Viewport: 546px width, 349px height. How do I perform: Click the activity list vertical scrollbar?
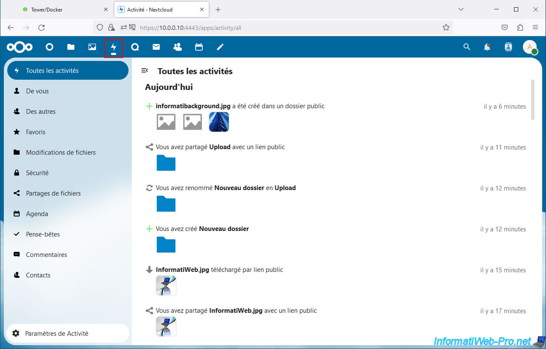(x=532, y=100)
